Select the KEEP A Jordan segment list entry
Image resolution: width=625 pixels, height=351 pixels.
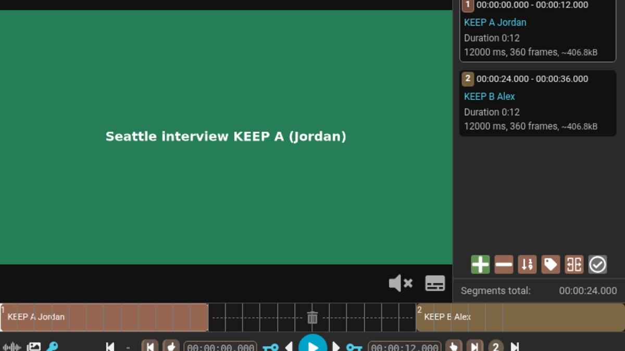[x=537, y=30]
